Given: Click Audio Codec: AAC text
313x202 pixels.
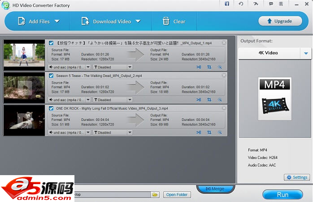Looking at the screenshot, I should pos(262,165).
